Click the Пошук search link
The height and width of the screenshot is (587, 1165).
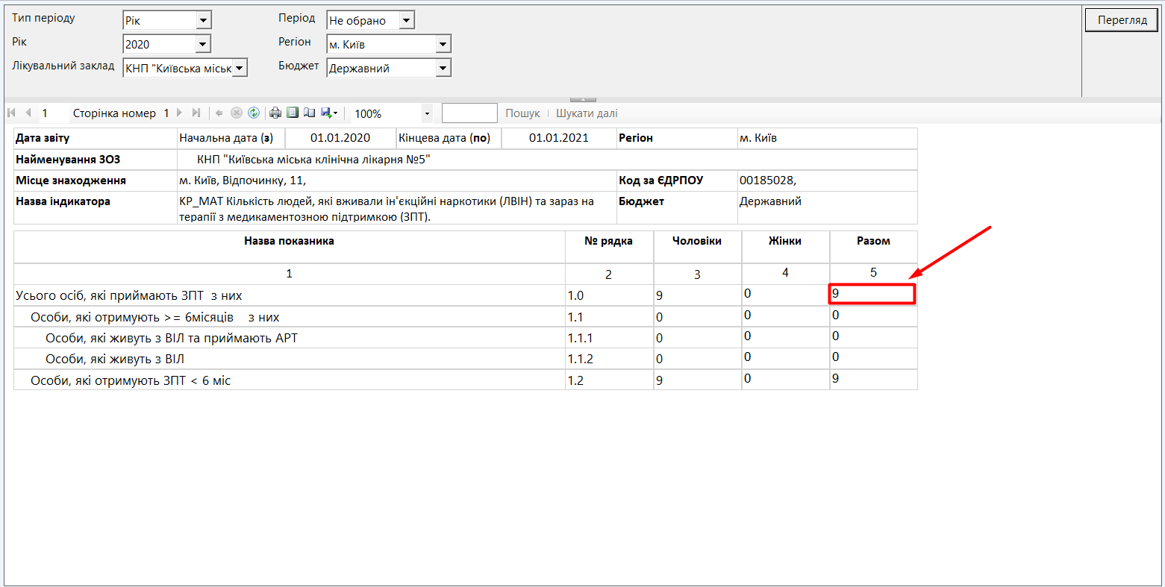tap(522, 113)
